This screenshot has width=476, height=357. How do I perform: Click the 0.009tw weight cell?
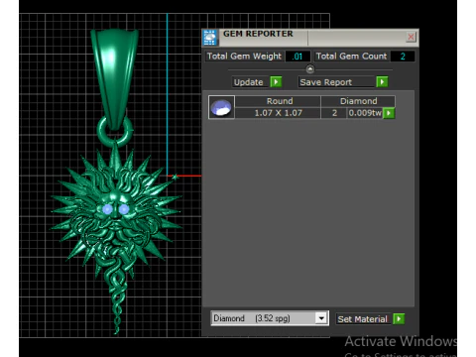point(365,113)
